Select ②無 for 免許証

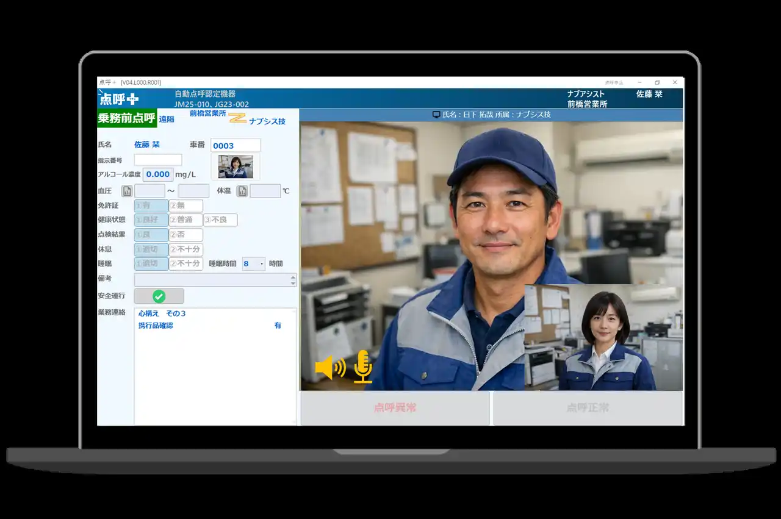[185, 206]
